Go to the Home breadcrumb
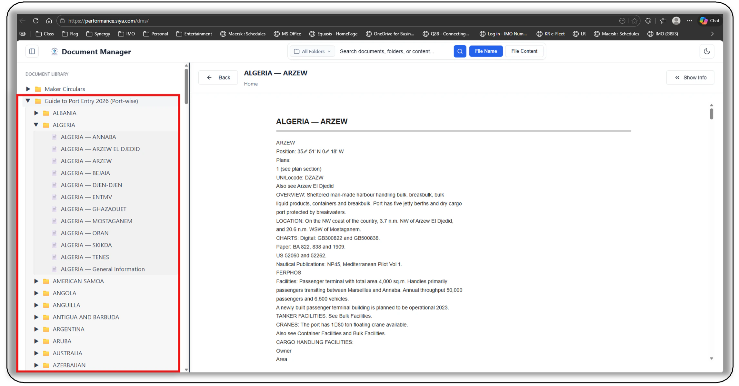Screen dimensions: 739x386 coord(251,84)
